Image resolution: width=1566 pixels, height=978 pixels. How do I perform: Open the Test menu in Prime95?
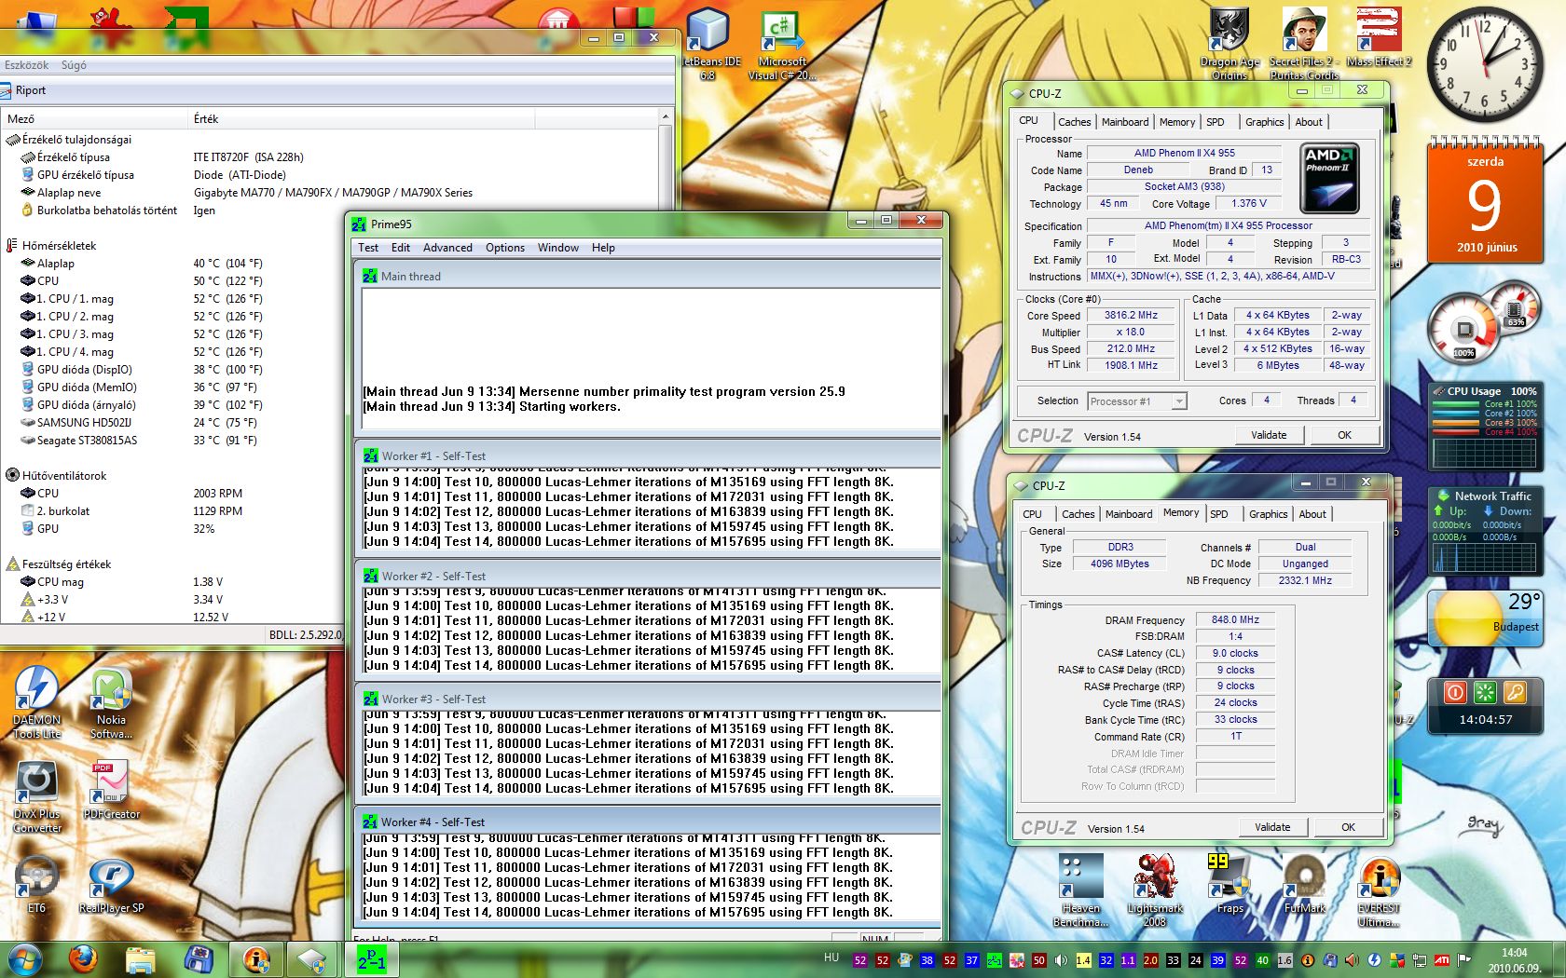(368, 248)
